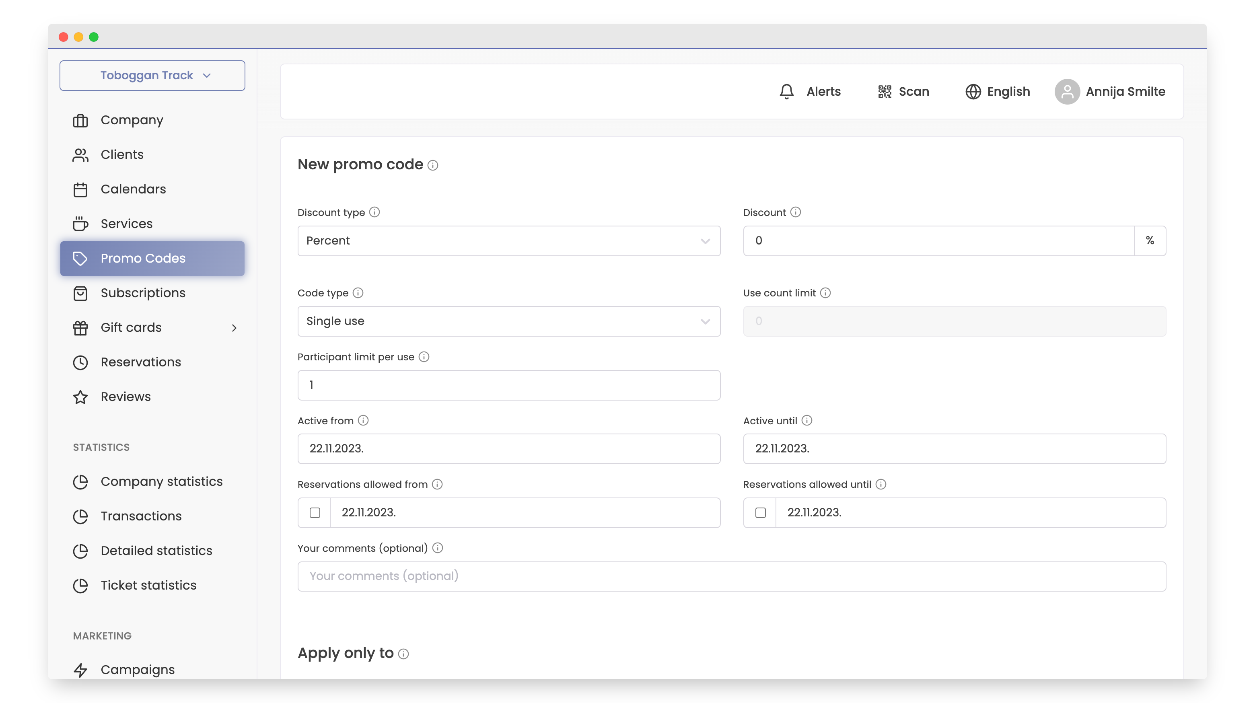The height and width of the screenshot is (703, 1255).
Task: Click the Your comments text field
Action: click(731, 576)
